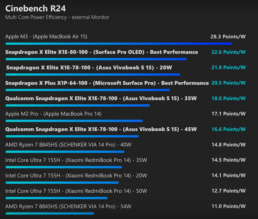The width and height of the screenshot is (258, 219).
Task: Select the Apple M3 MacBook Air 15 label
Action: pos(46,36)
